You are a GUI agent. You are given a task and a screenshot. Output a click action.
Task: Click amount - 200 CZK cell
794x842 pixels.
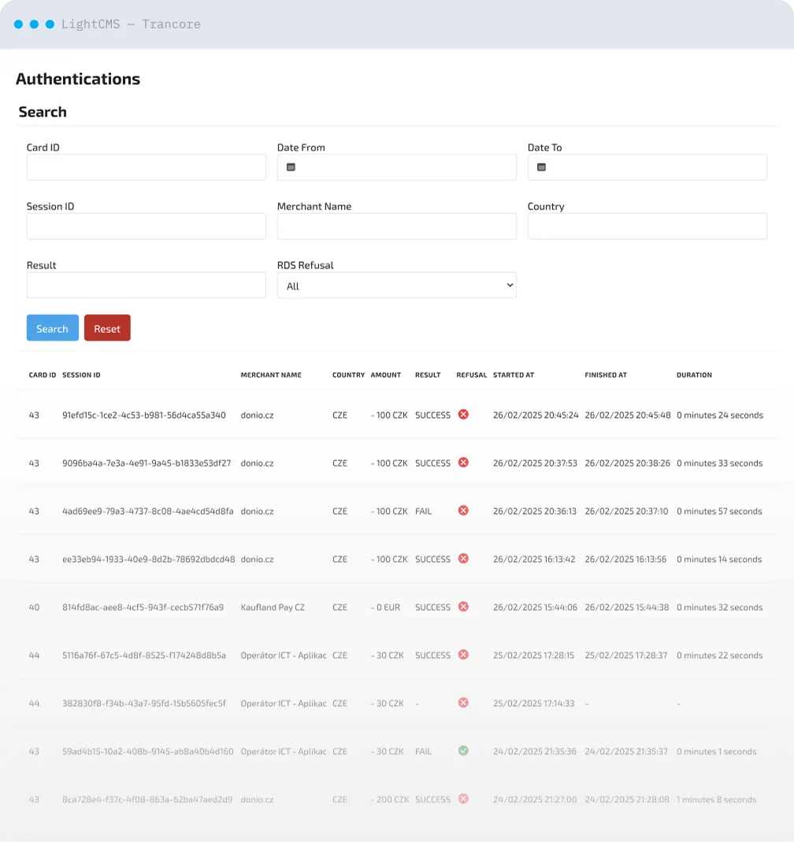point(390,800)
